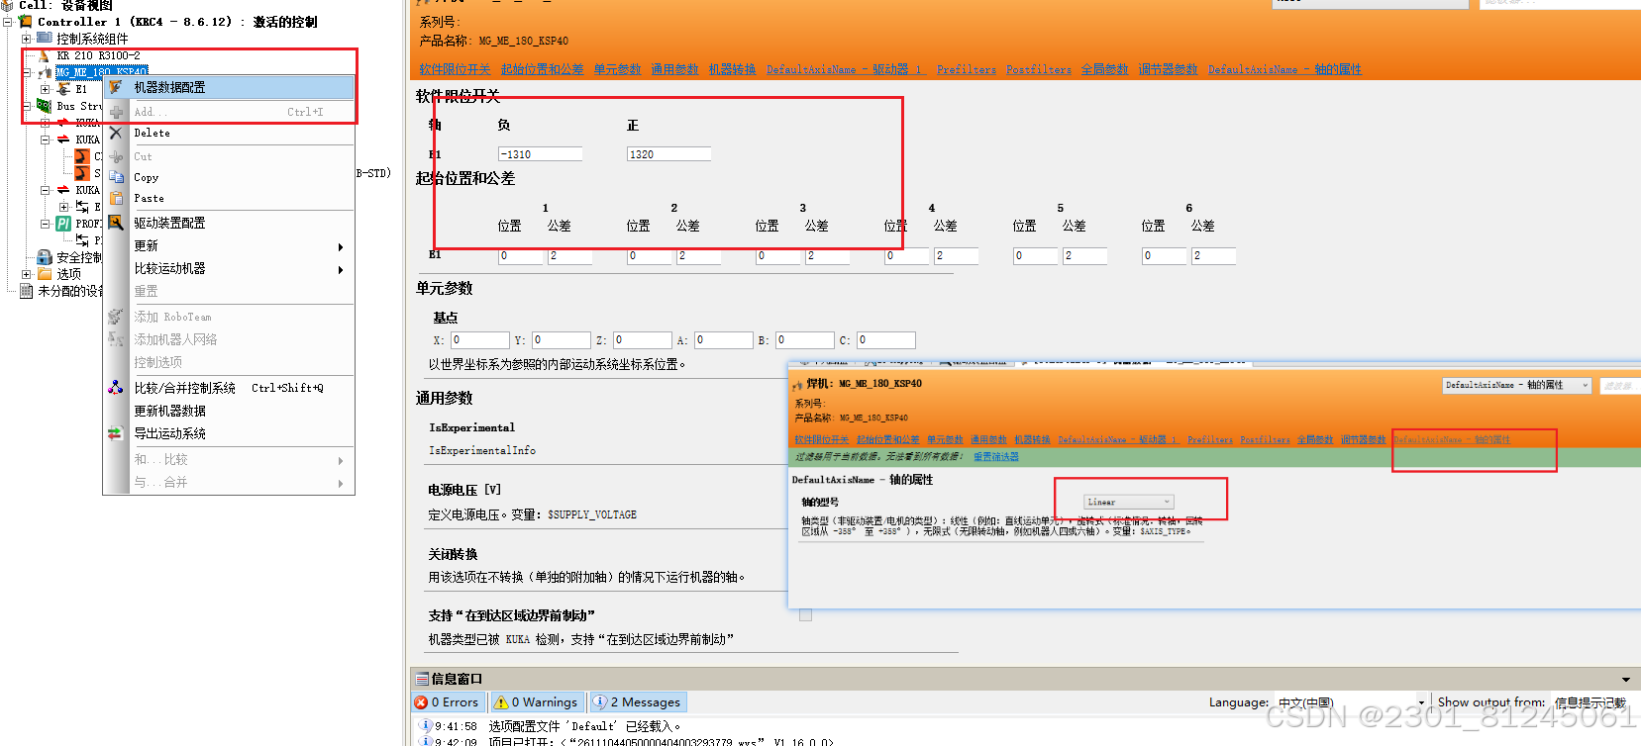Open the Linear axis type dropdown
The width and height of the screenshot is (1641, 746).
point(1128,502)
